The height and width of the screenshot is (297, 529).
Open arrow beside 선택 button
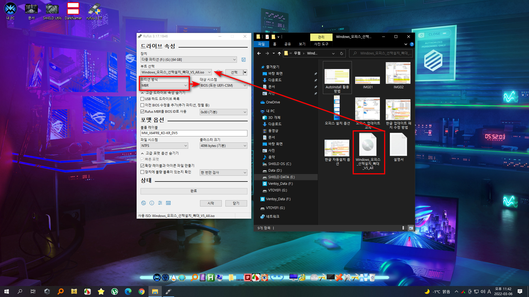pos(245,72)
